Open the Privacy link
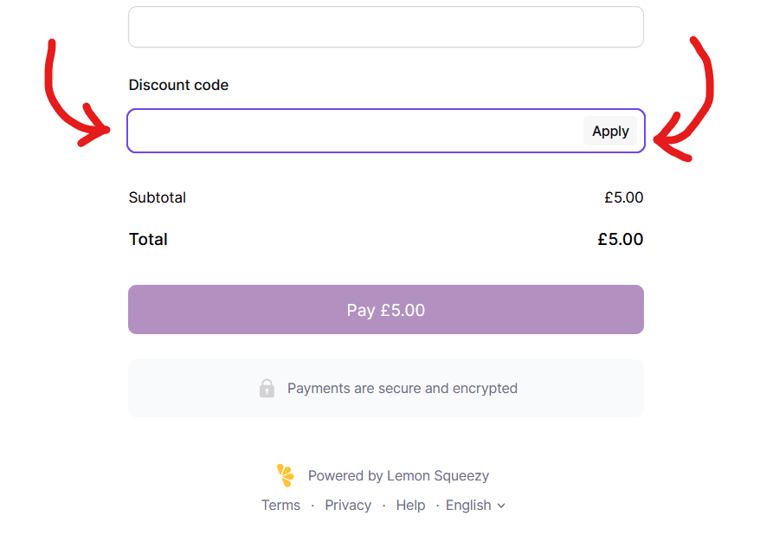The width and height of the screenshot is (760, 548). coord(348,505)
